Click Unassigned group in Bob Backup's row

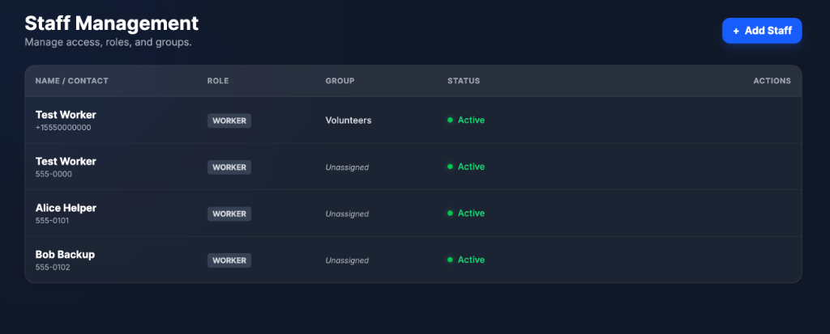pyautogui.click(x=347, y=260)
